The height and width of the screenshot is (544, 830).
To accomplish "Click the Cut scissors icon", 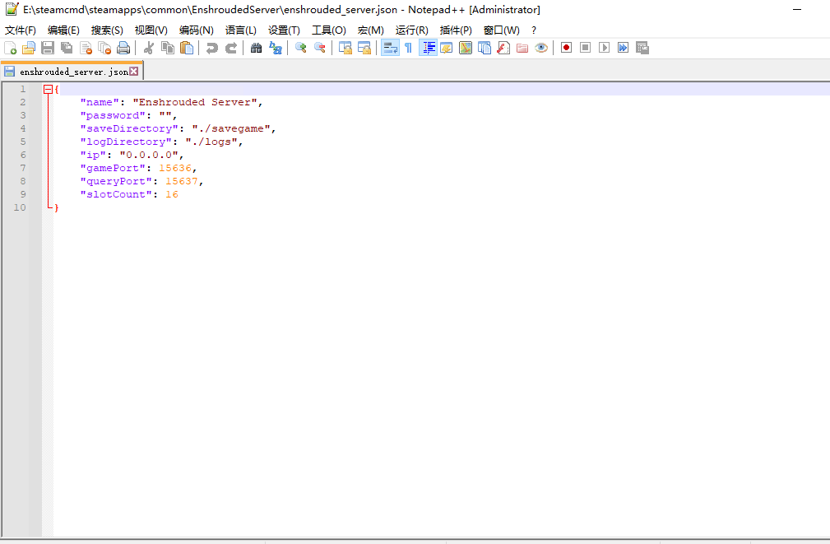I will pyautogui.click(x=149, y=48).
